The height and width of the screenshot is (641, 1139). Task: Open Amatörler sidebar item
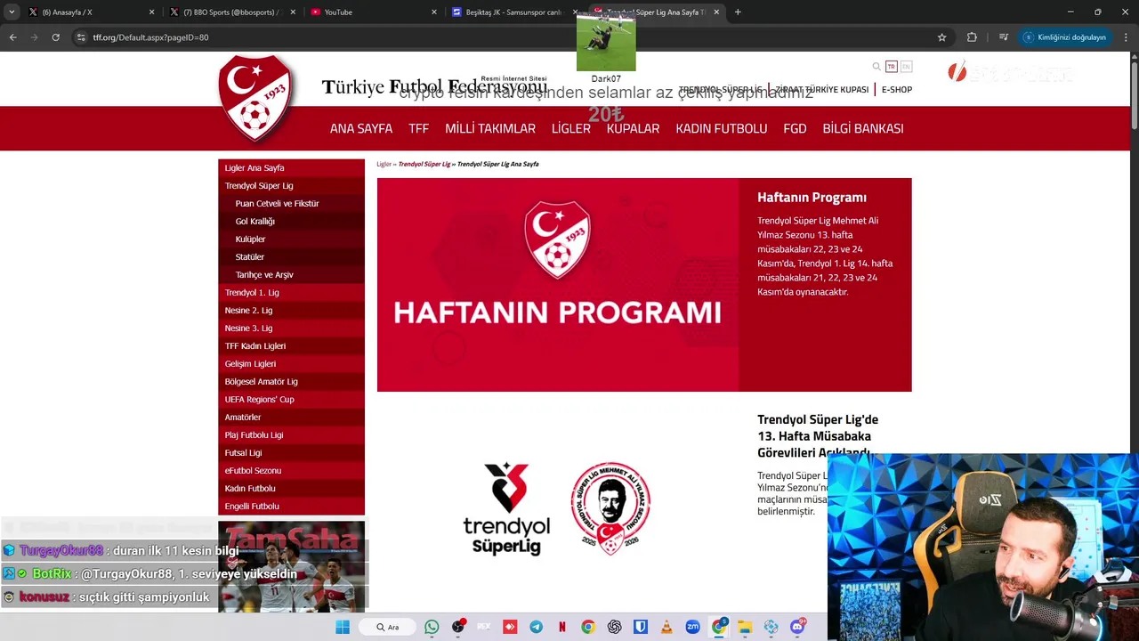(291, 417)
